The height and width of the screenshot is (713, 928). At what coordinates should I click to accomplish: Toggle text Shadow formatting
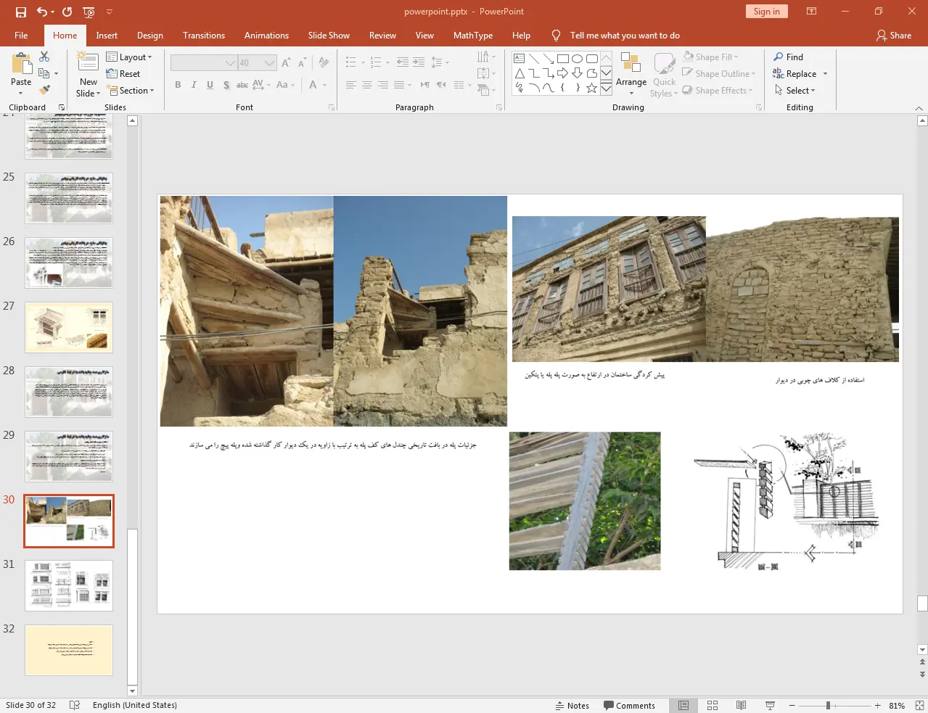pyautogui.click(x=226, y=85)
